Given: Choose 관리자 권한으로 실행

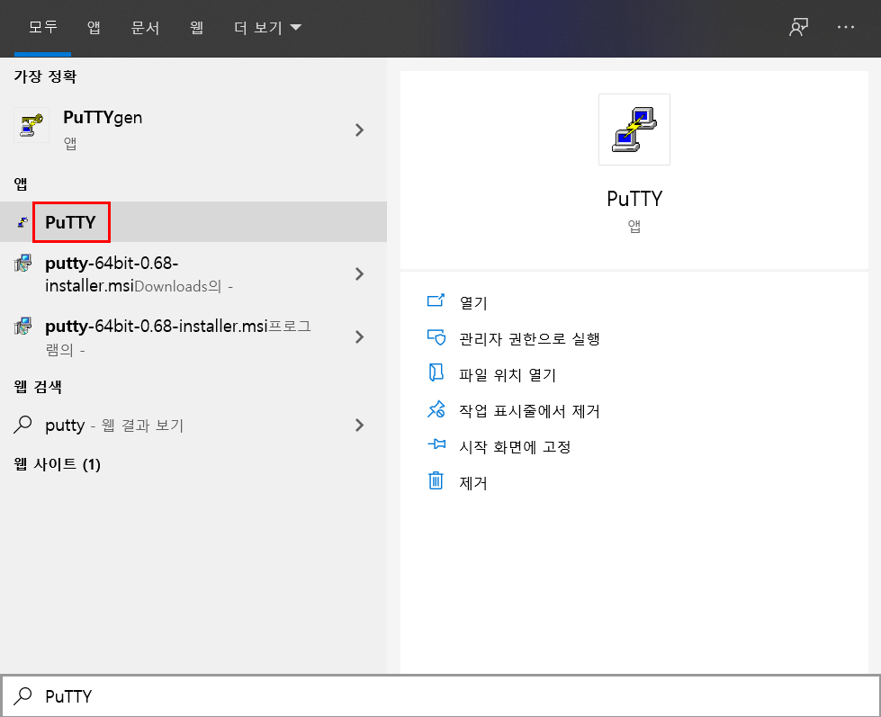Looking at the screenshot, I should point(530,339).
